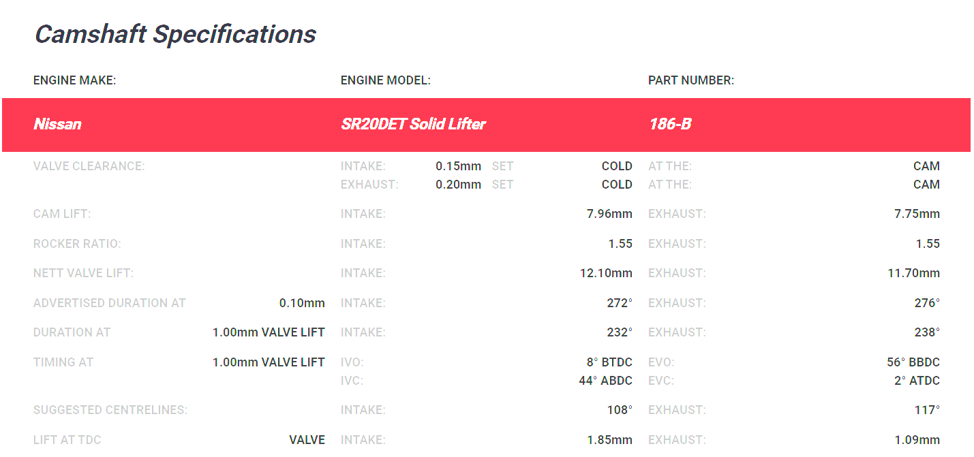Click the exhaust advertised duration value 276°

point(927,303)
